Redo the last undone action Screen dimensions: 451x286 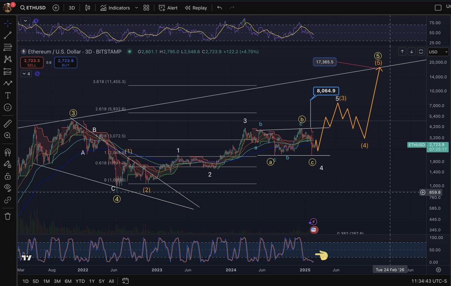(x=232, y=8)
